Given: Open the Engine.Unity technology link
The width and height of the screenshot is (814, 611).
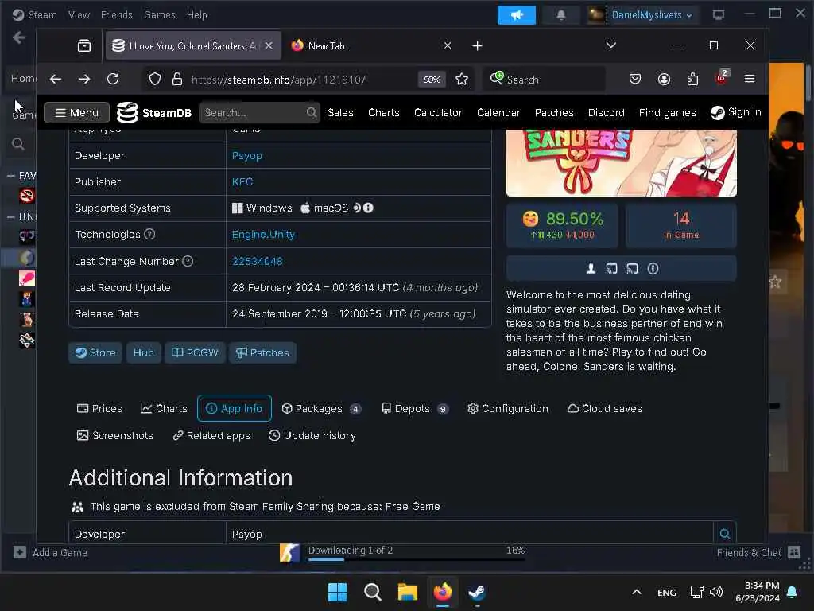Looking at the screenshot, I should (x=263, y=235).
